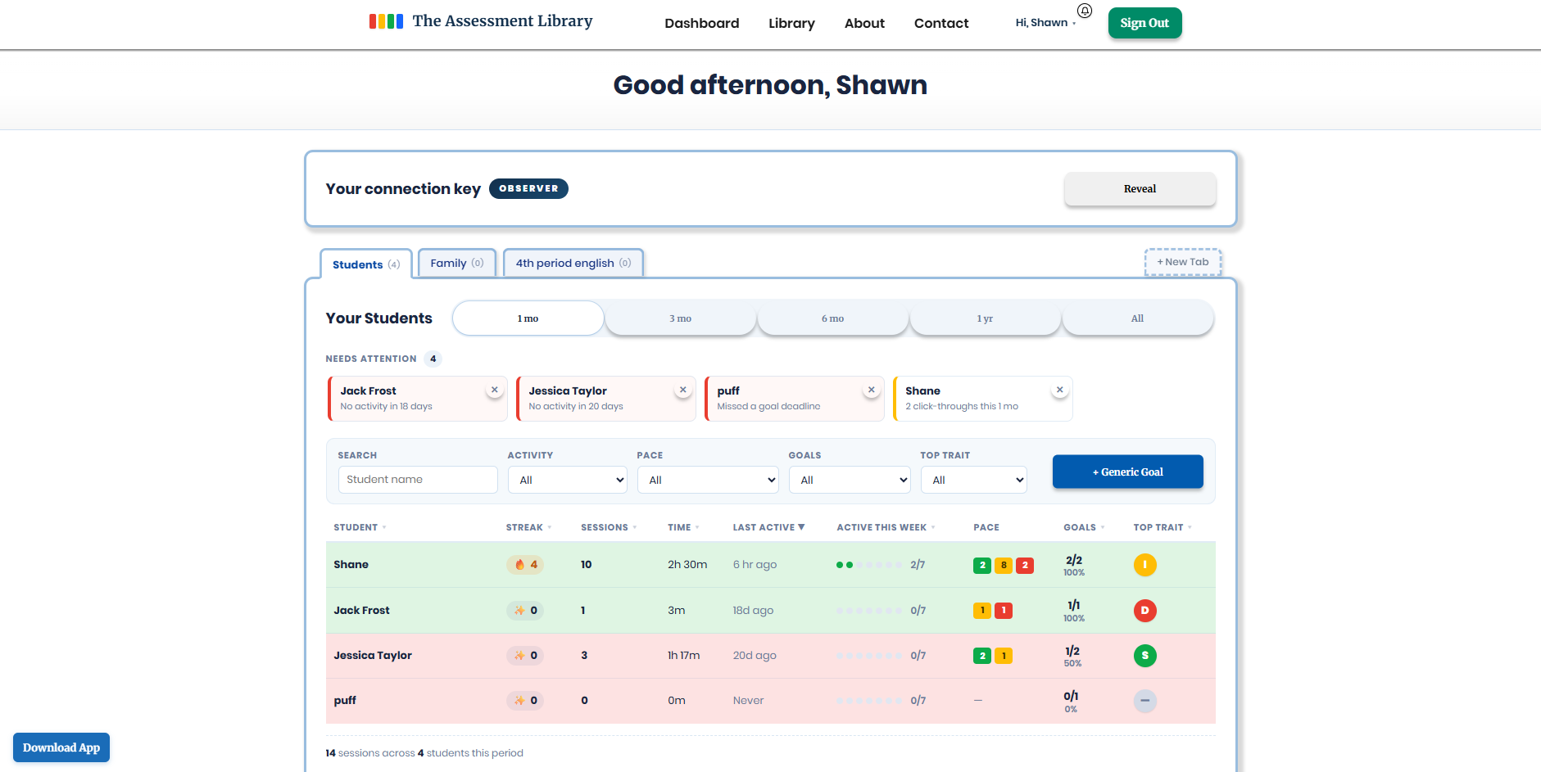Click puff's gray empty trait circle

point(1145,701)
